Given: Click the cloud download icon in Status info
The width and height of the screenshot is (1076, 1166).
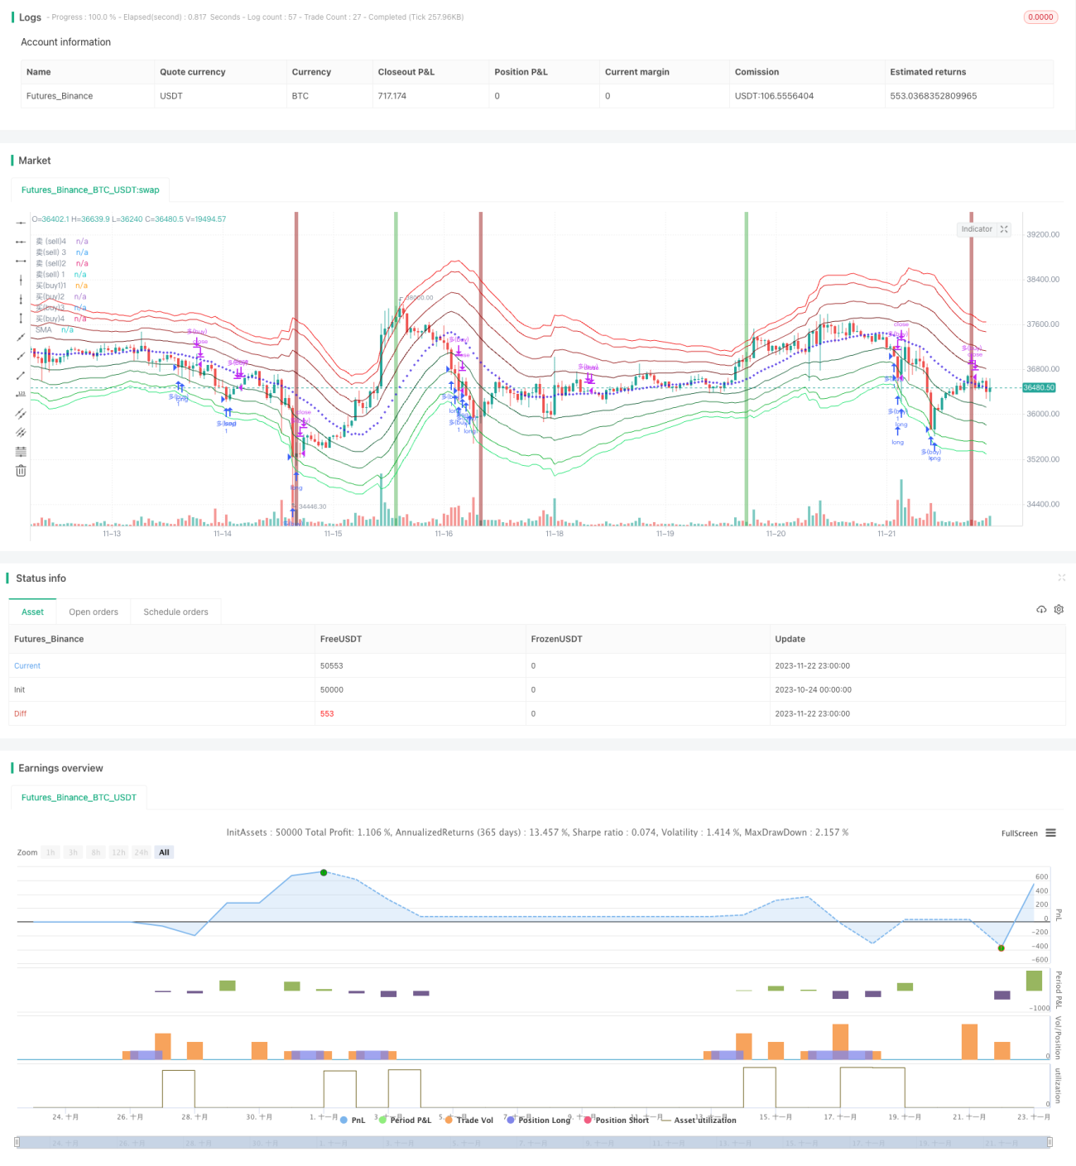Looking at the screenshot, I should (x=1041, y=609).
